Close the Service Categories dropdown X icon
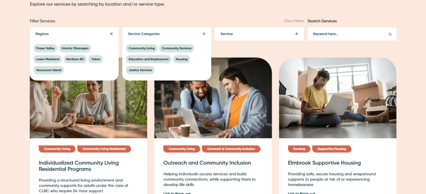426x194 pixels. pos(204,34)
